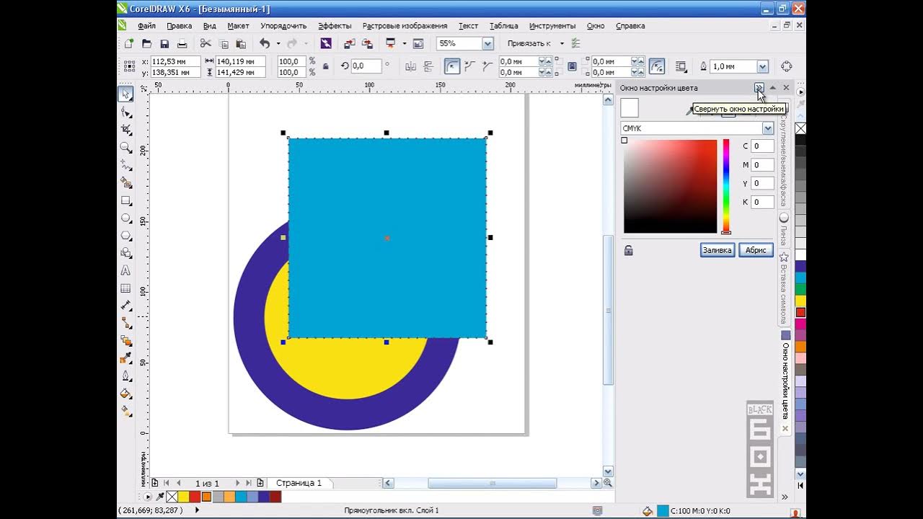Toggle lock ratio padlock on property bar
This screenshot has width=923, height=519.
pyautogui.click(x=326, y=66)
